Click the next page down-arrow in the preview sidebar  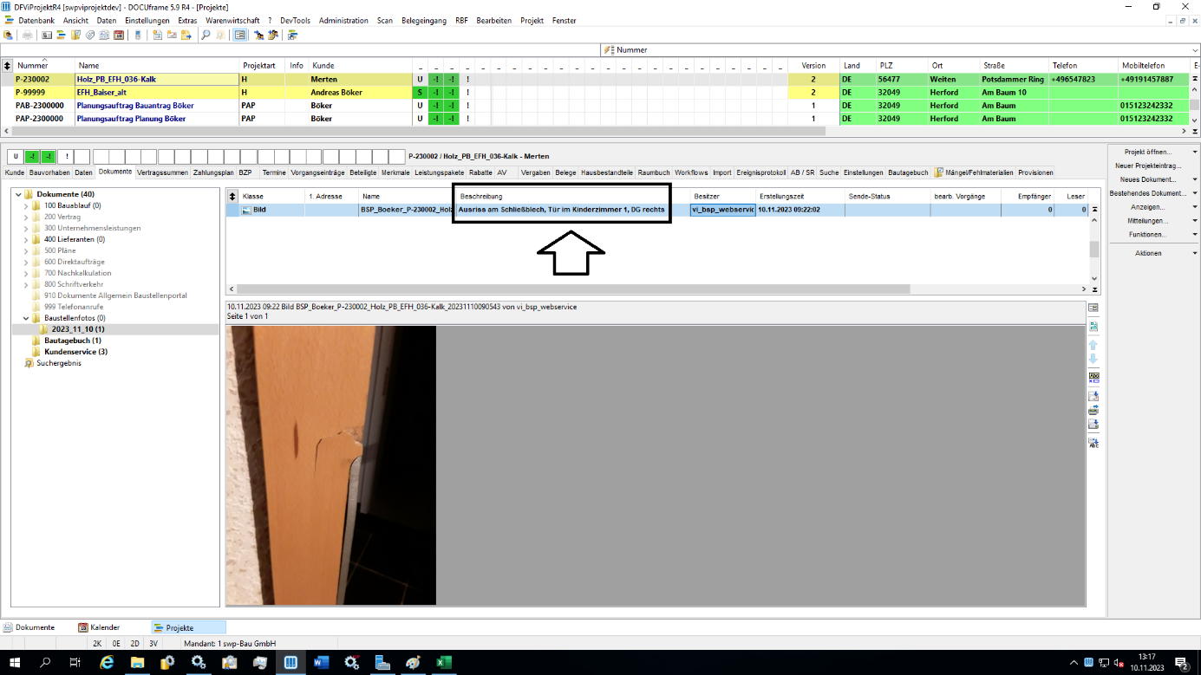point(1093,359)
